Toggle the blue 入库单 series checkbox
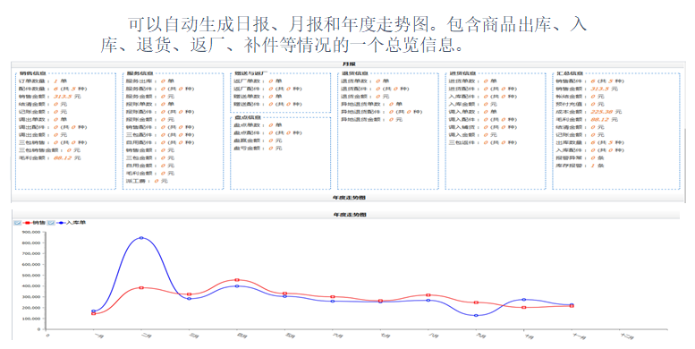 tap(51, 223)
